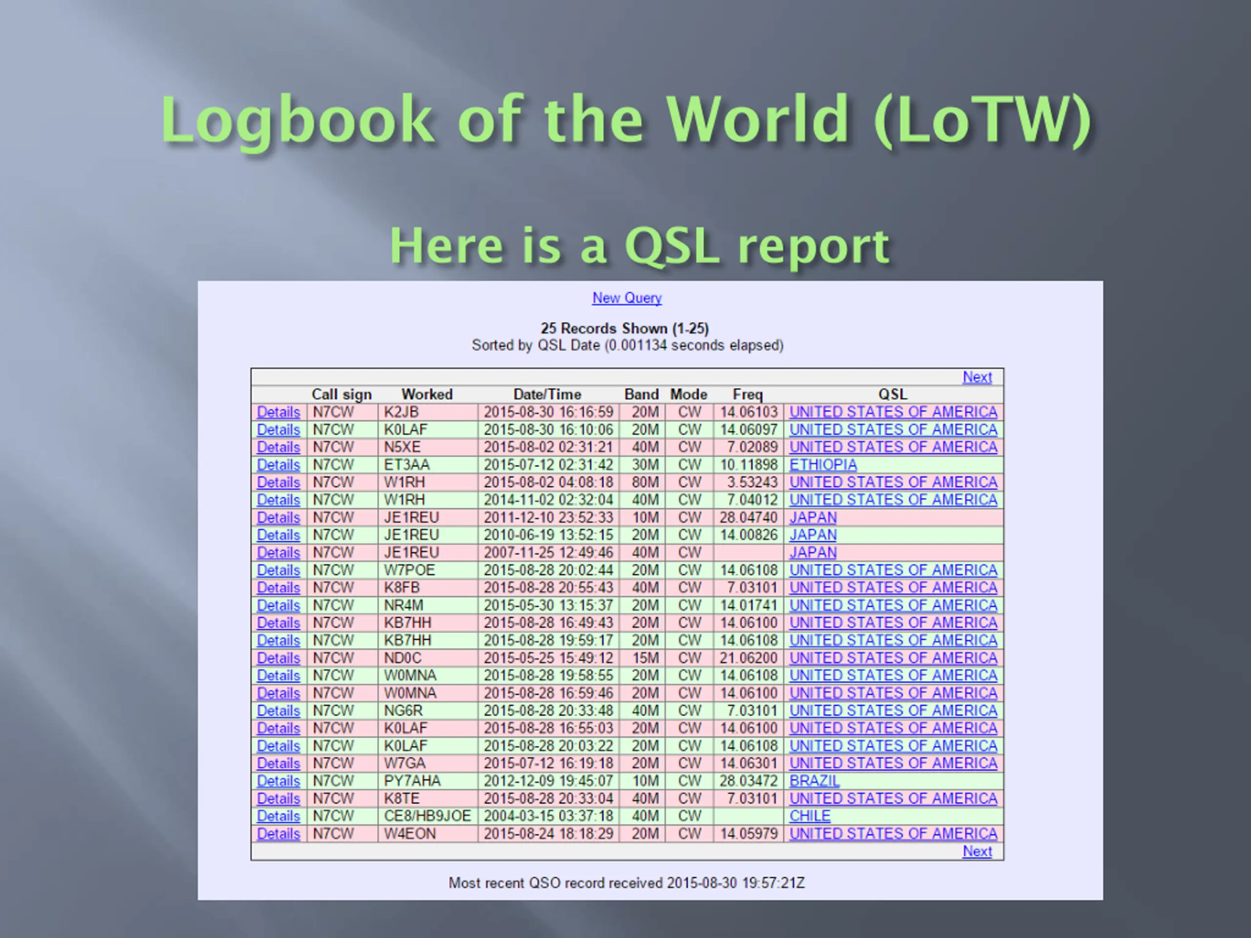Select the Band column header
The image size is (1251, 938).
[x=641, y=395]
